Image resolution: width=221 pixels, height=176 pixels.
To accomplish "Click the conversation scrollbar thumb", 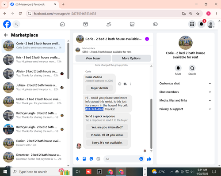I will coord(151,124).
